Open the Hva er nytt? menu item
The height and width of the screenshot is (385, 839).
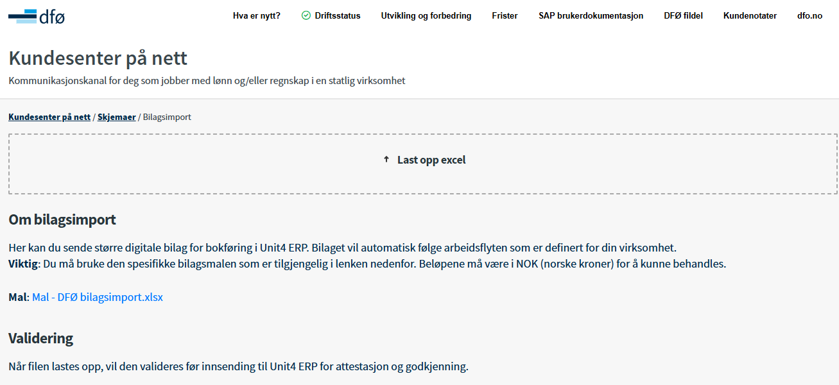point(257,16)
